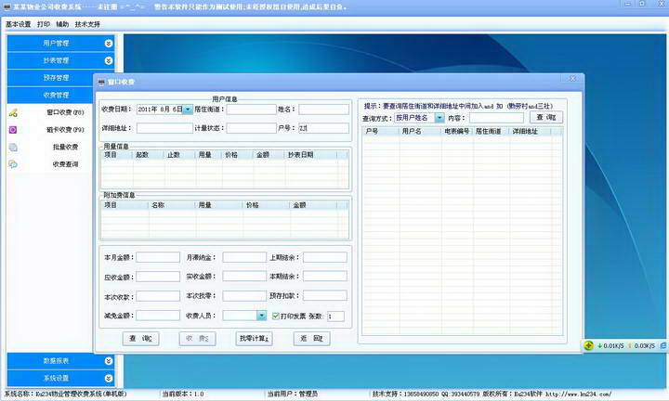This screenshot has width=669, height=401.
Task: Open the 打印 menu
Action: (44, 24)
